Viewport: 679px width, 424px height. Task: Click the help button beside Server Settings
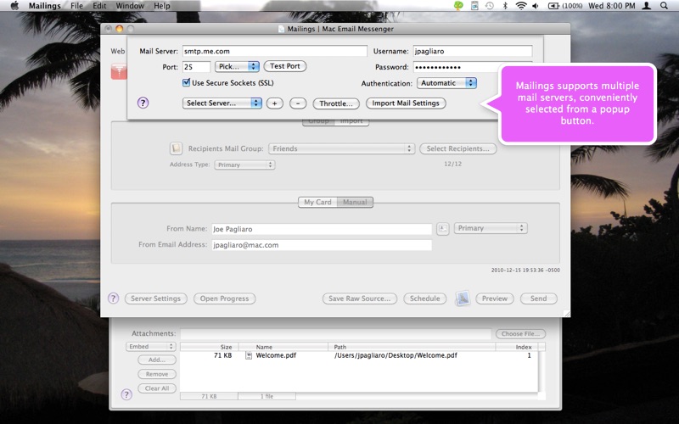113,298
